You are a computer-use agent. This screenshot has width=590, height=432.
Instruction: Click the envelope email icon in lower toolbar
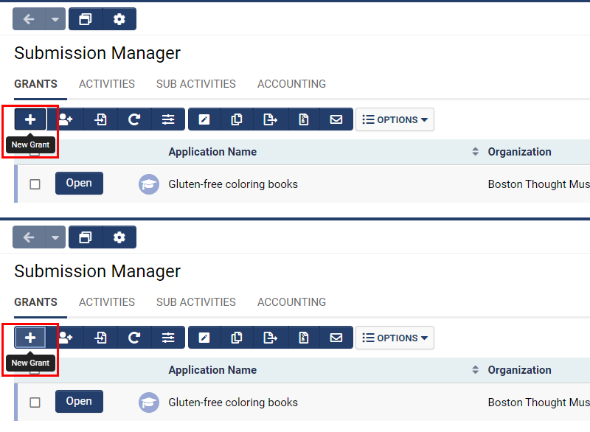click(x=336, y=338)
